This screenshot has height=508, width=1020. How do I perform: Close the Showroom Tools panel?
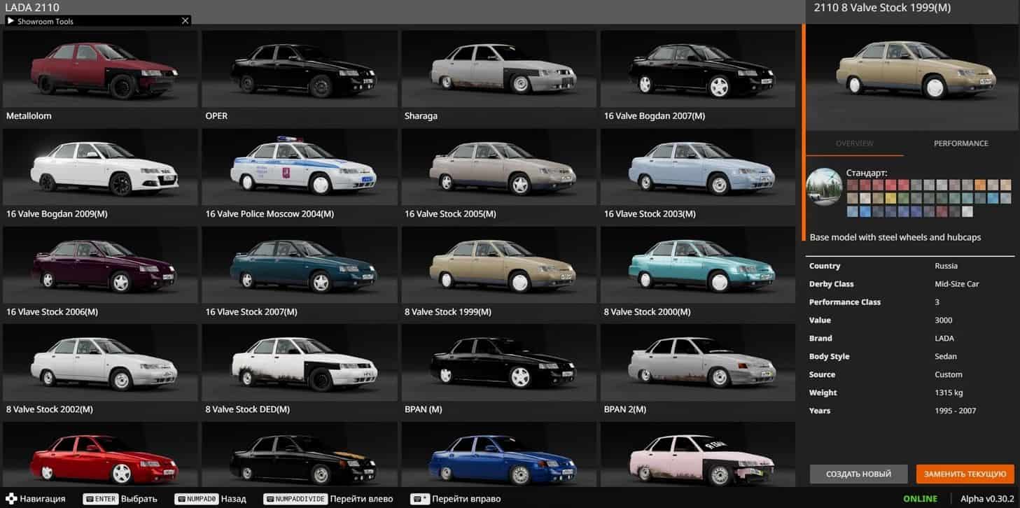point(185,21)
